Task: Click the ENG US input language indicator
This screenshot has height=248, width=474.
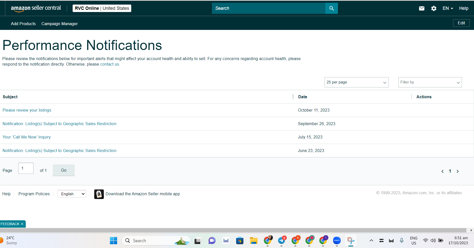Action: [x=414, y=240]
